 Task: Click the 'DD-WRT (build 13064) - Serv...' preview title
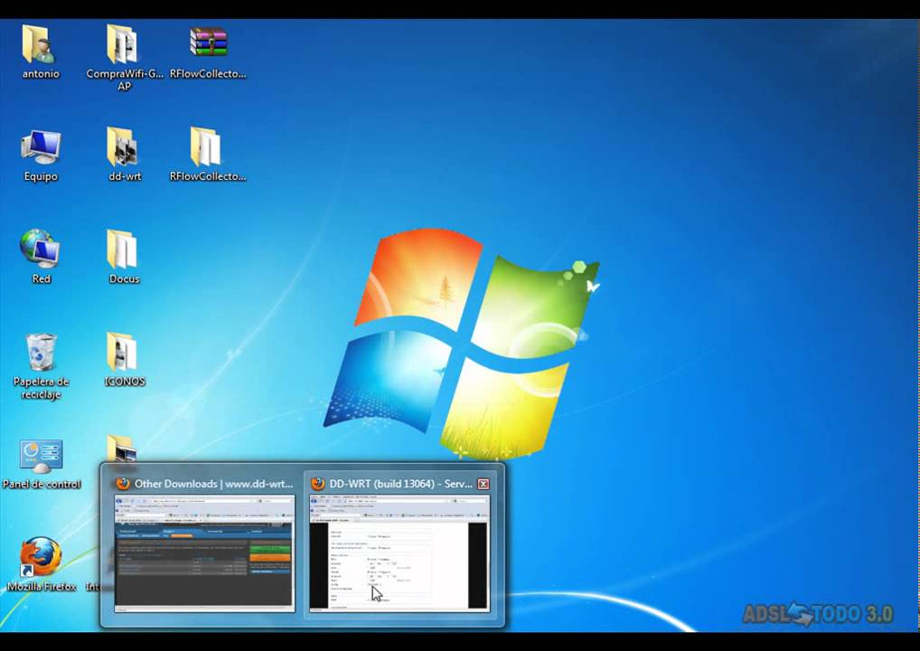click(400, 484)
